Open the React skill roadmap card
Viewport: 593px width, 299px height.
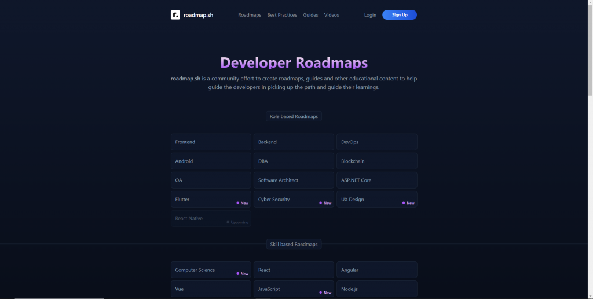click(x=294, y=270)
